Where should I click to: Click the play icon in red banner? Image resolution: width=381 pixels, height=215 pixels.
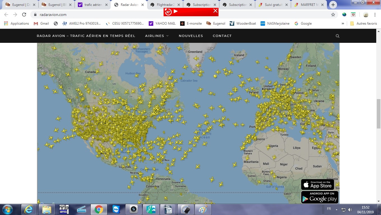176,11
